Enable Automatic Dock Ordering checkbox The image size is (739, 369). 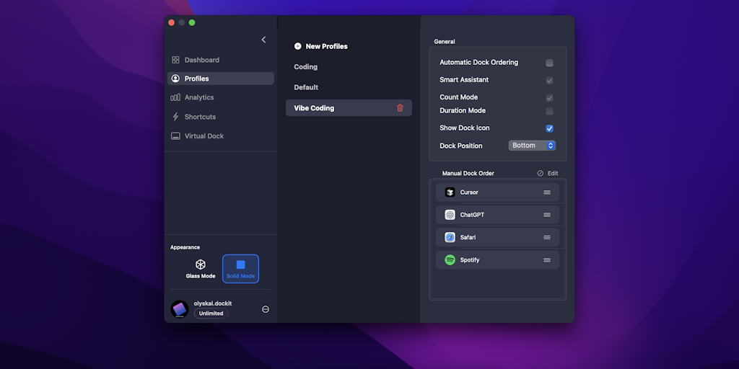549,63
